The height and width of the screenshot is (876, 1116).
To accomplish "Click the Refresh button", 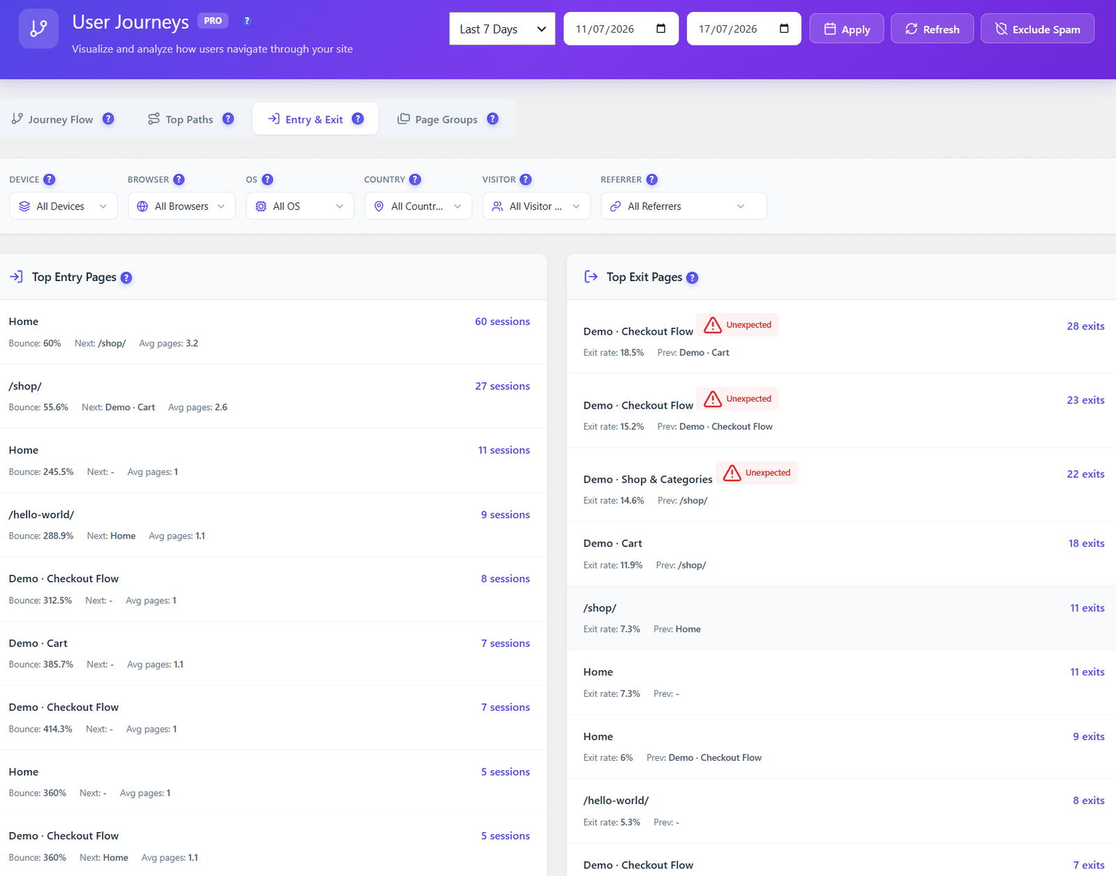I will (932, 29).
